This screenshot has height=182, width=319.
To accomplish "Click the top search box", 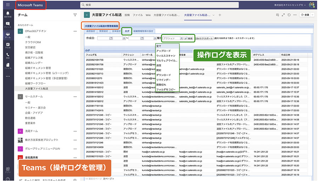I will click(x=159, y=5).
